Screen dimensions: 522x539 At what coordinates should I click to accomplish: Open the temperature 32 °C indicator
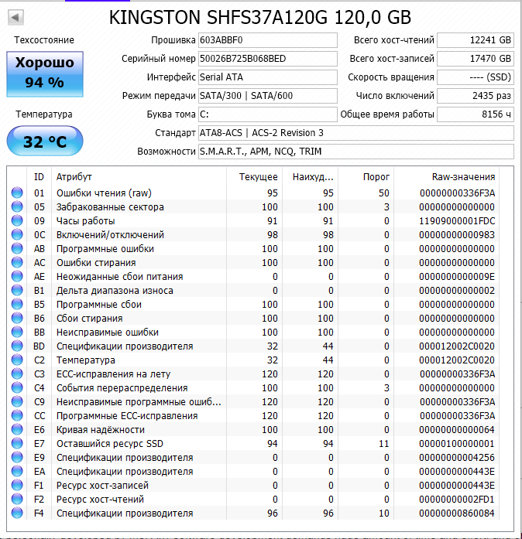(x=45, y=141)
